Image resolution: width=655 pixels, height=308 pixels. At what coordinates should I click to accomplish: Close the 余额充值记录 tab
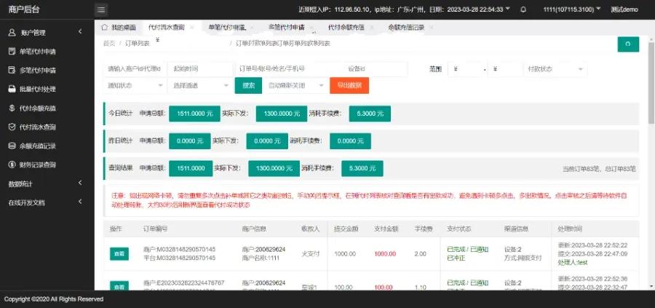point(432,28)
